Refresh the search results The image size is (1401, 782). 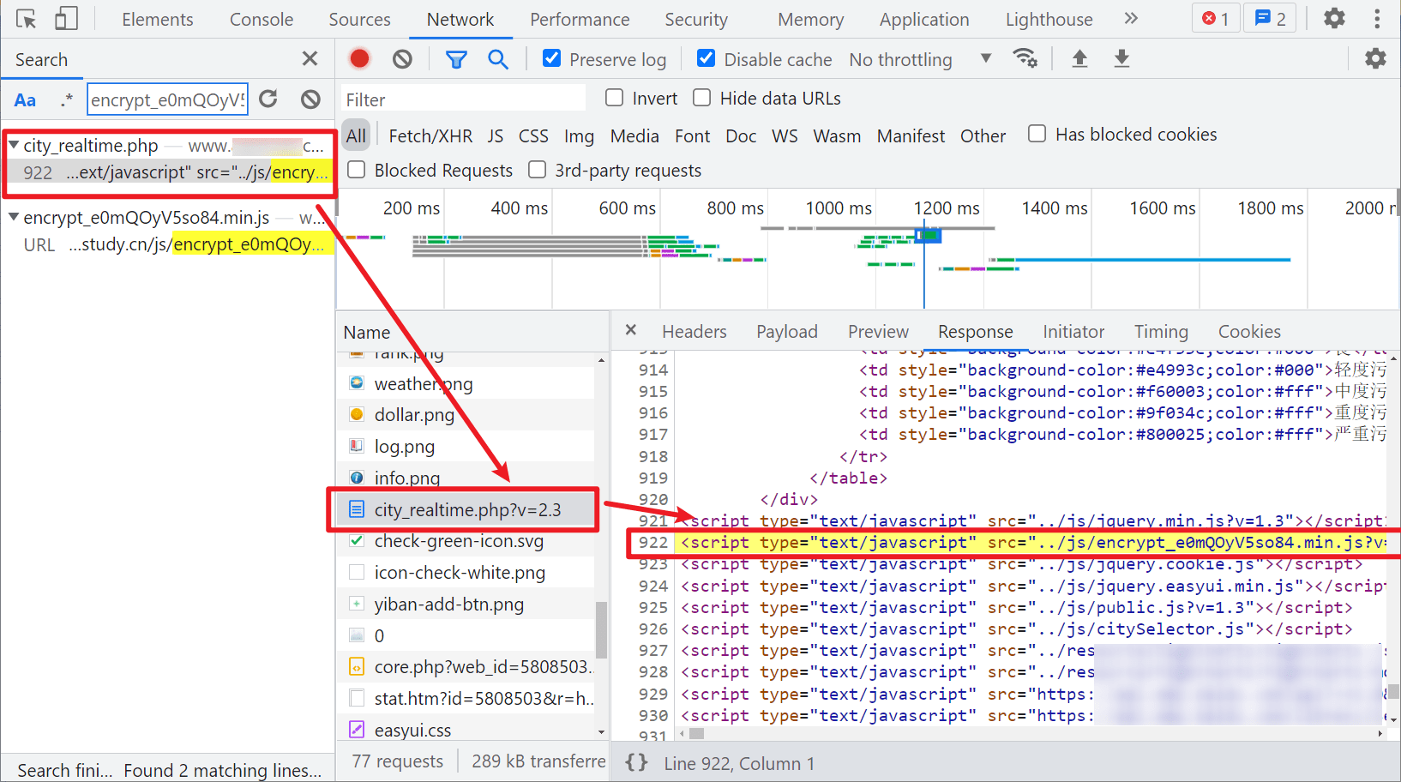coord(268,99)
